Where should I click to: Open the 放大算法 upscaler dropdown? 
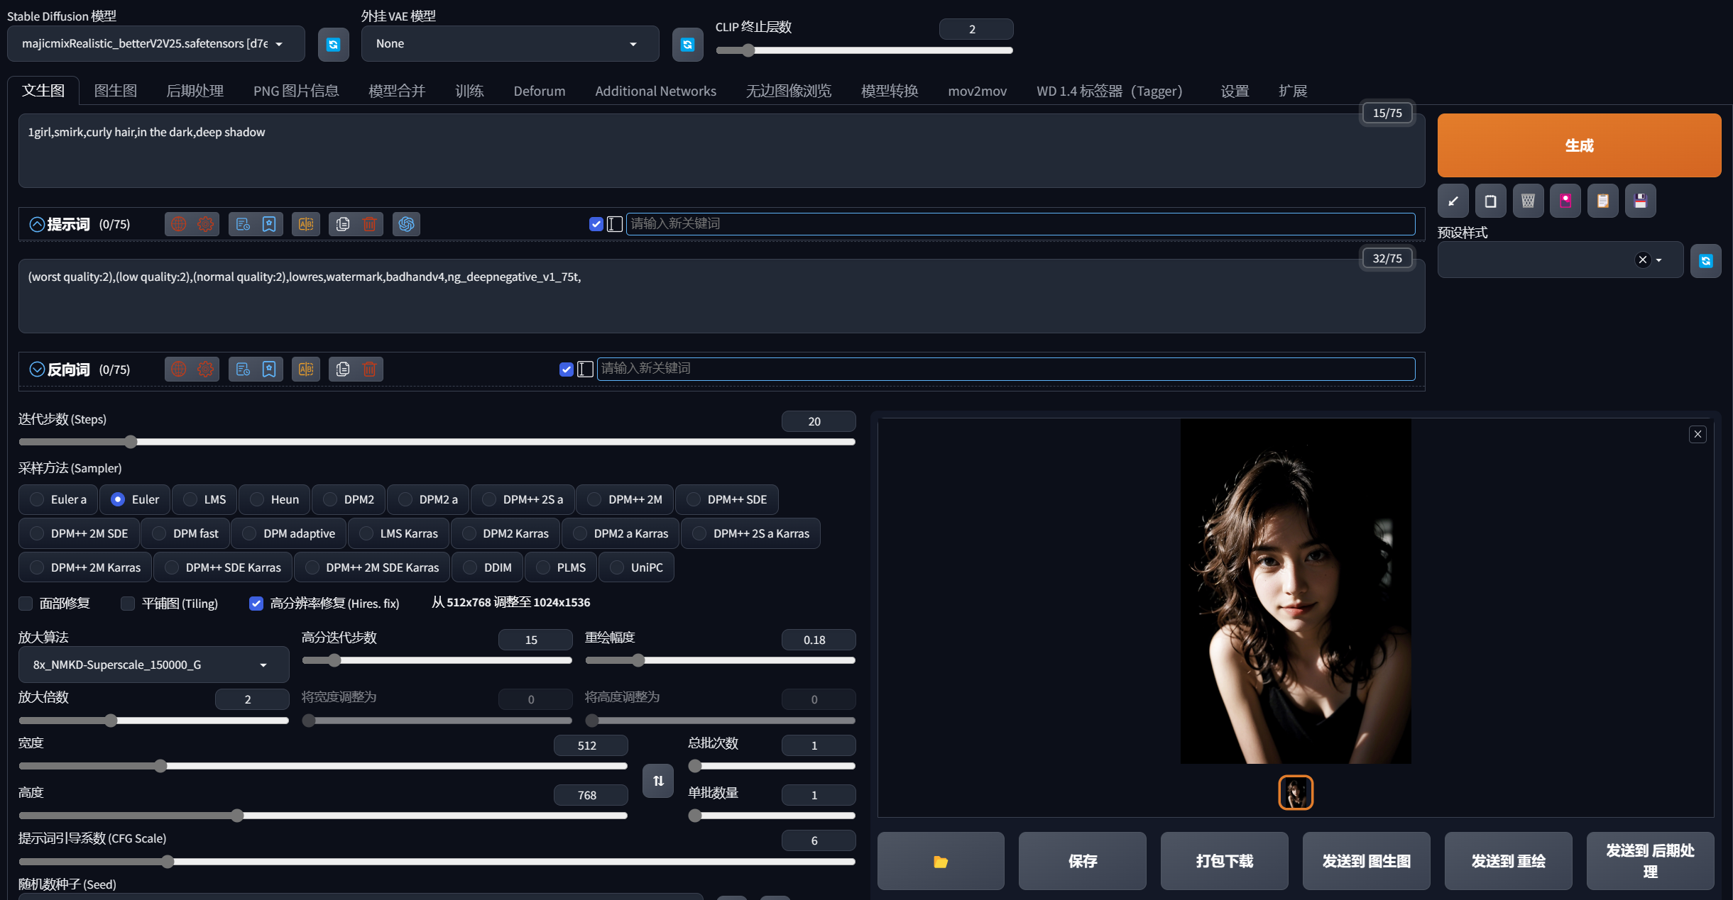(153, 665)
